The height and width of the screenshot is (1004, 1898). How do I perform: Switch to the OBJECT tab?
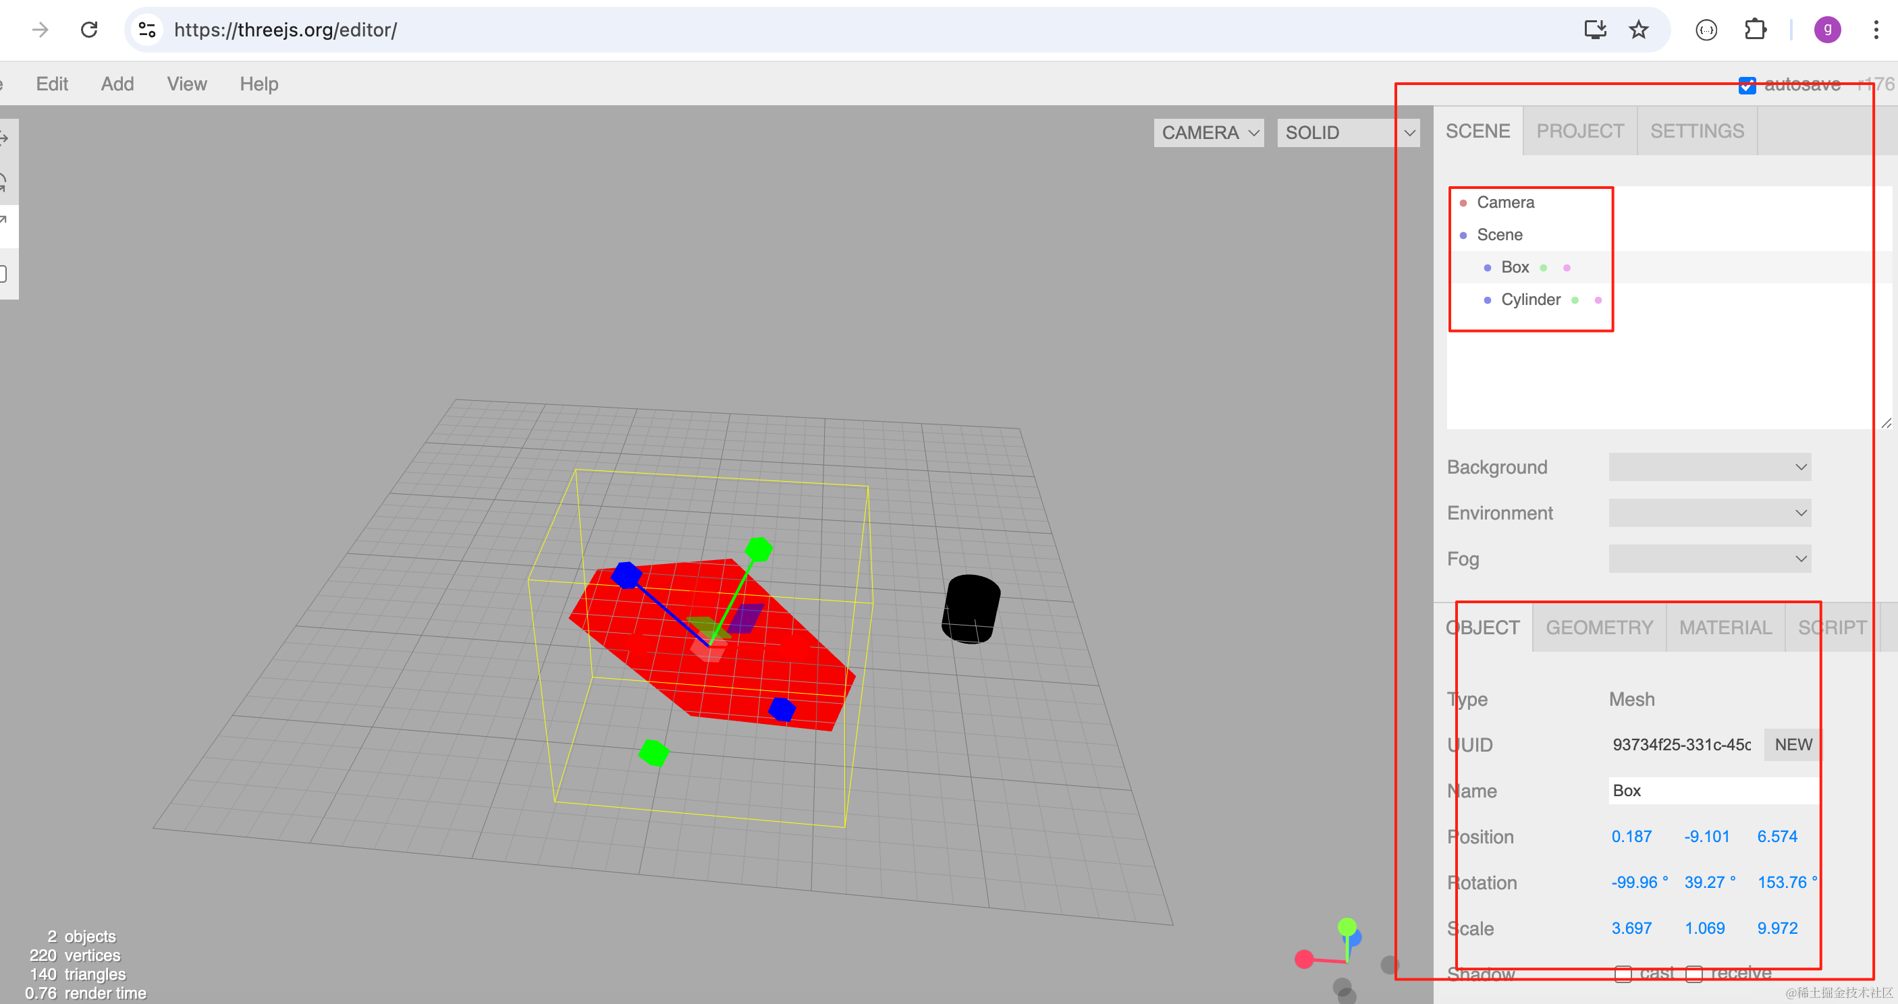click(1482, 627)
